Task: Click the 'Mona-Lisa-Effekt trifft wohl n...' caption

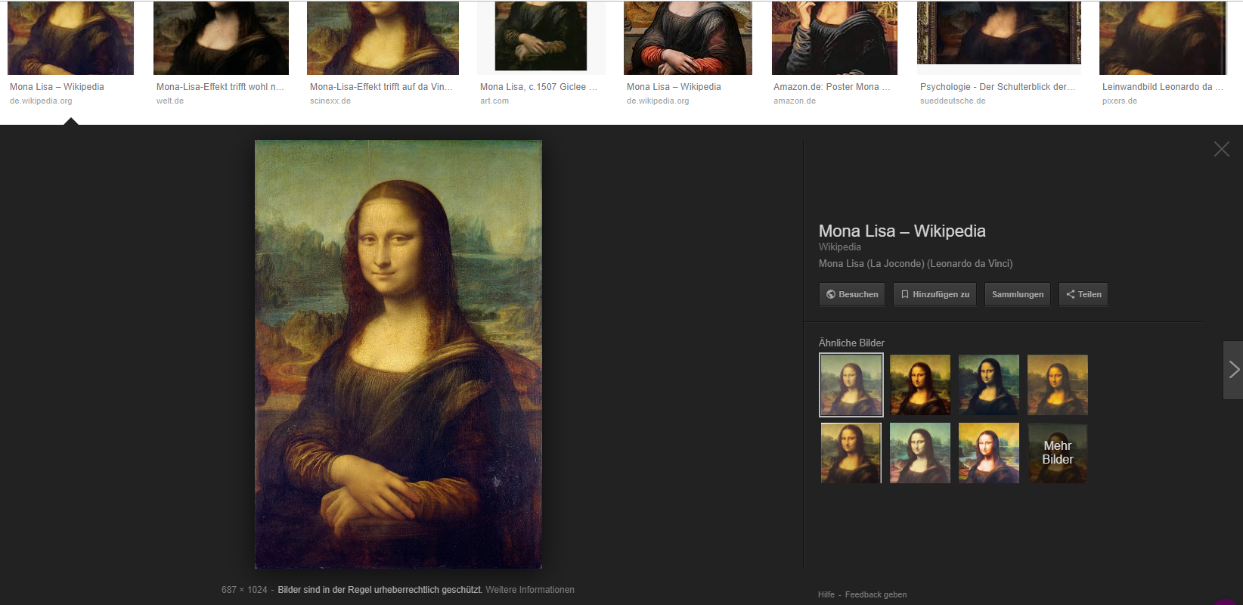Action: tap(220, 87)
